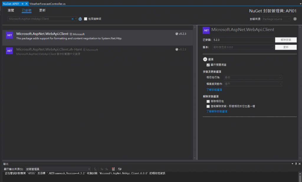This screenshot has width=302, height=182.
Task: Switch to the 瀏覽 (Browse) tab
Action: [x=11, y=10]
